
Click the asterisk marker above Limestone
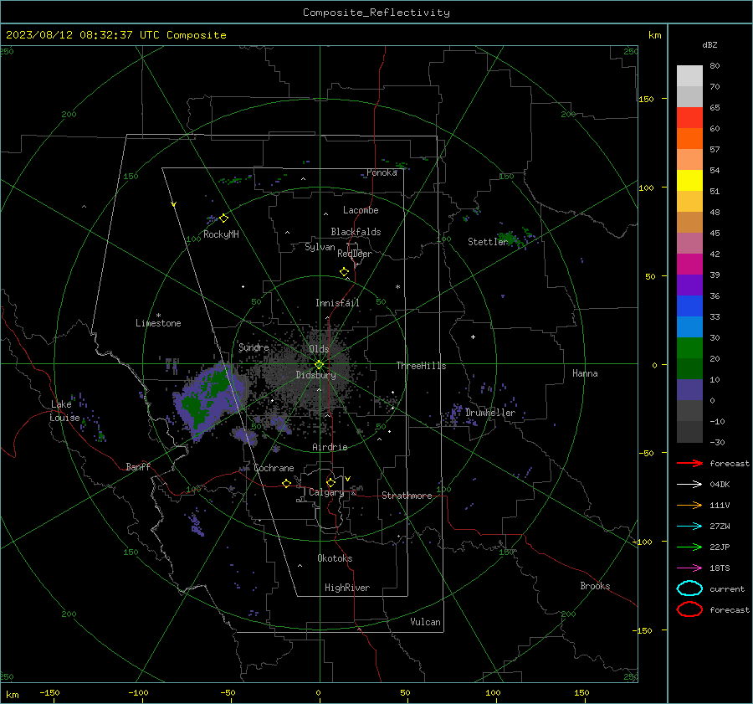[x=158, y=316]
